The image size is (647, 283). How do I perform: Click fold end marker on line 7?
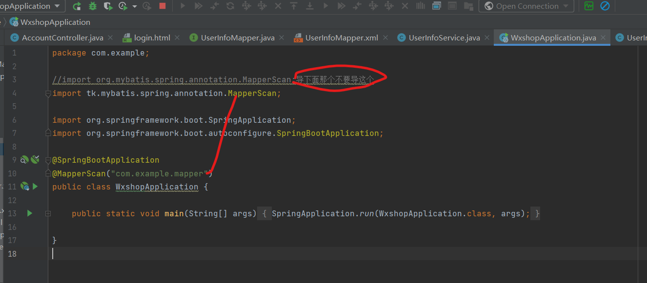48,132
